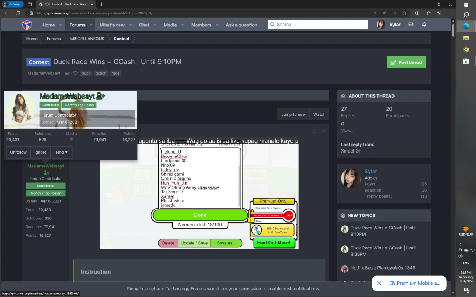Click the address bar lock icon
This screenshot has height=297, width=476.
31,13
